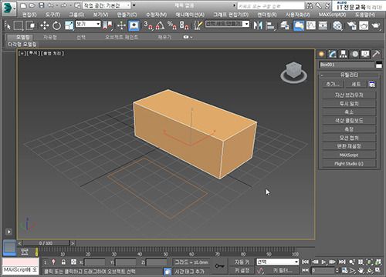Open the viewport [+] general label menu
The height and width of the screenshot is (277, 386).
pos(22,53)
